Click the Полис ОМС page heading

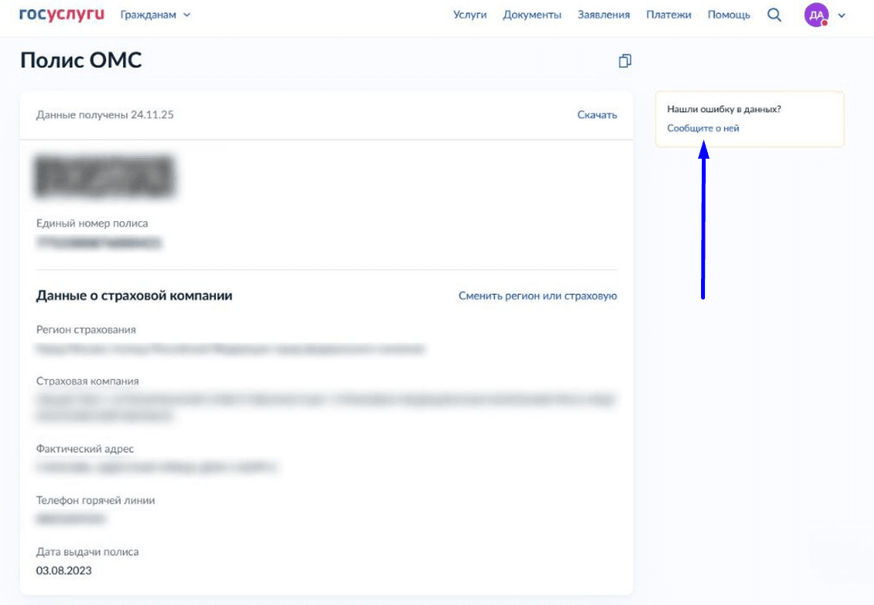coord(81,61)
